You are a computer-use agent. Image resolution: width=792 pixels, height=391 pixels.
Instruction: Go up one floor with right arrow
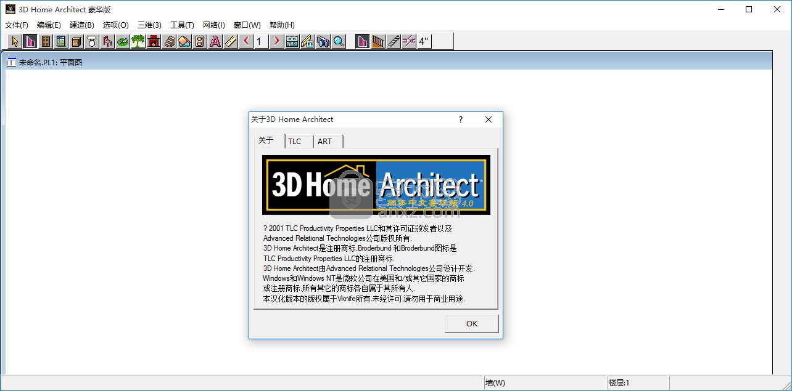(x=277, y=41)
